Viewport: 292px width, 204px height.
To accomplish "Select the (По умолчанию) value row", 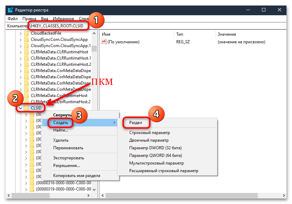I will click(123, 42).
